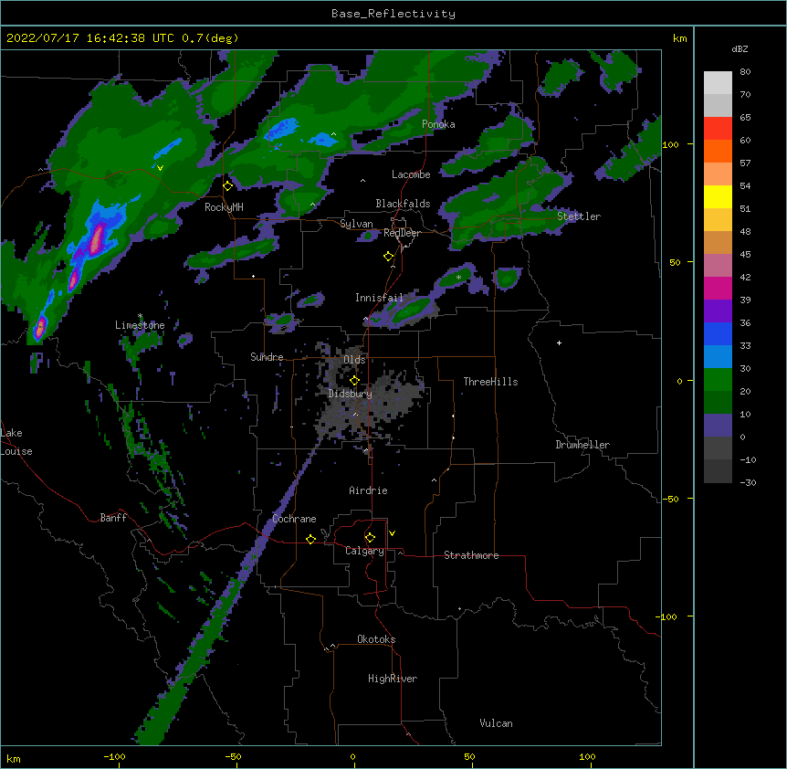This screenshot has height=769, width=787.
Task: Click the 80 value on the dBZ legend
Action: click(x=745, y=72)
